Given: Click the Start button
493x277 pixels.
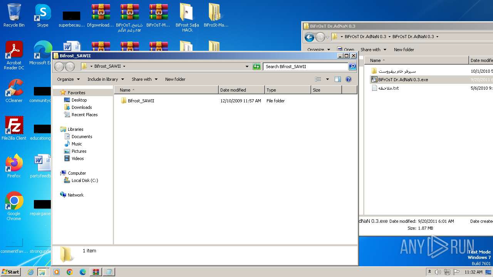Looking at the screenshot, I should tap(11, 272).
